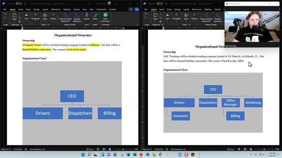Open Microsoft Edge from taskbar
Viewport: 282px width, 158px height.
coord(115,154)
